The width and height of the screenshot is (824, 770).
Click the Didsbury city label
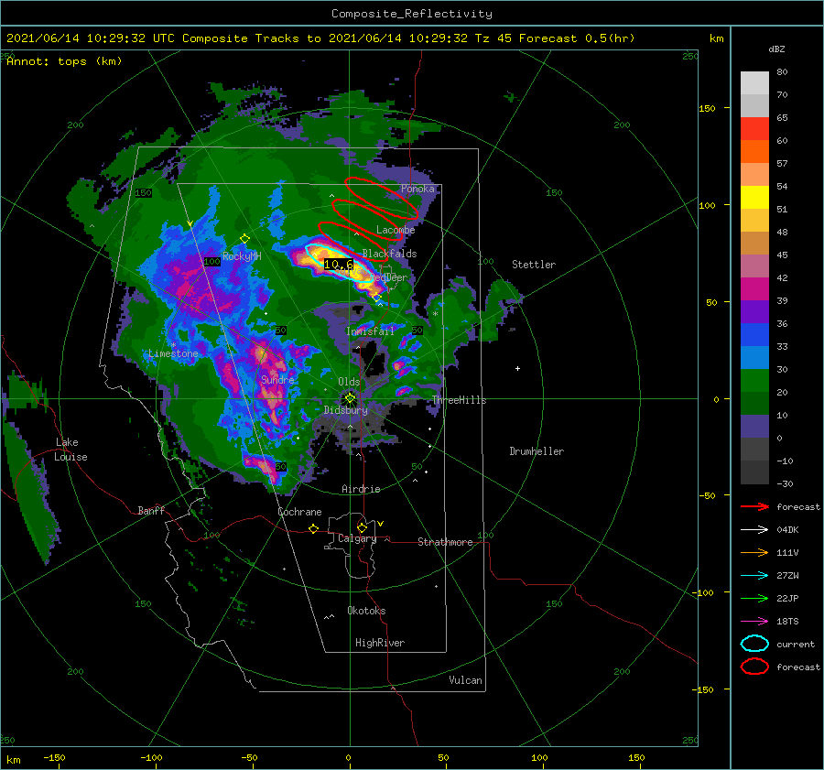[346, 410]
